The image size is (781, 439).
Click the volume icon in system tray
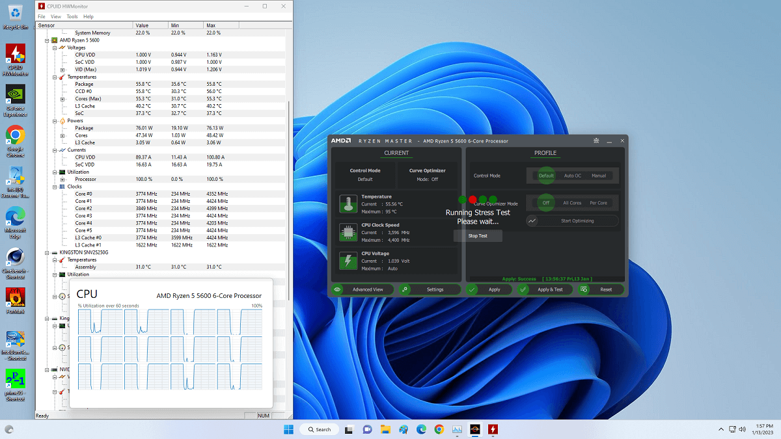point(744,429)
